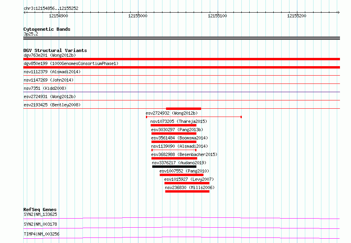This screenshot has height=243, width=351.
Task: Click the 12154900 ruler position label
Action: click(58, 16)
